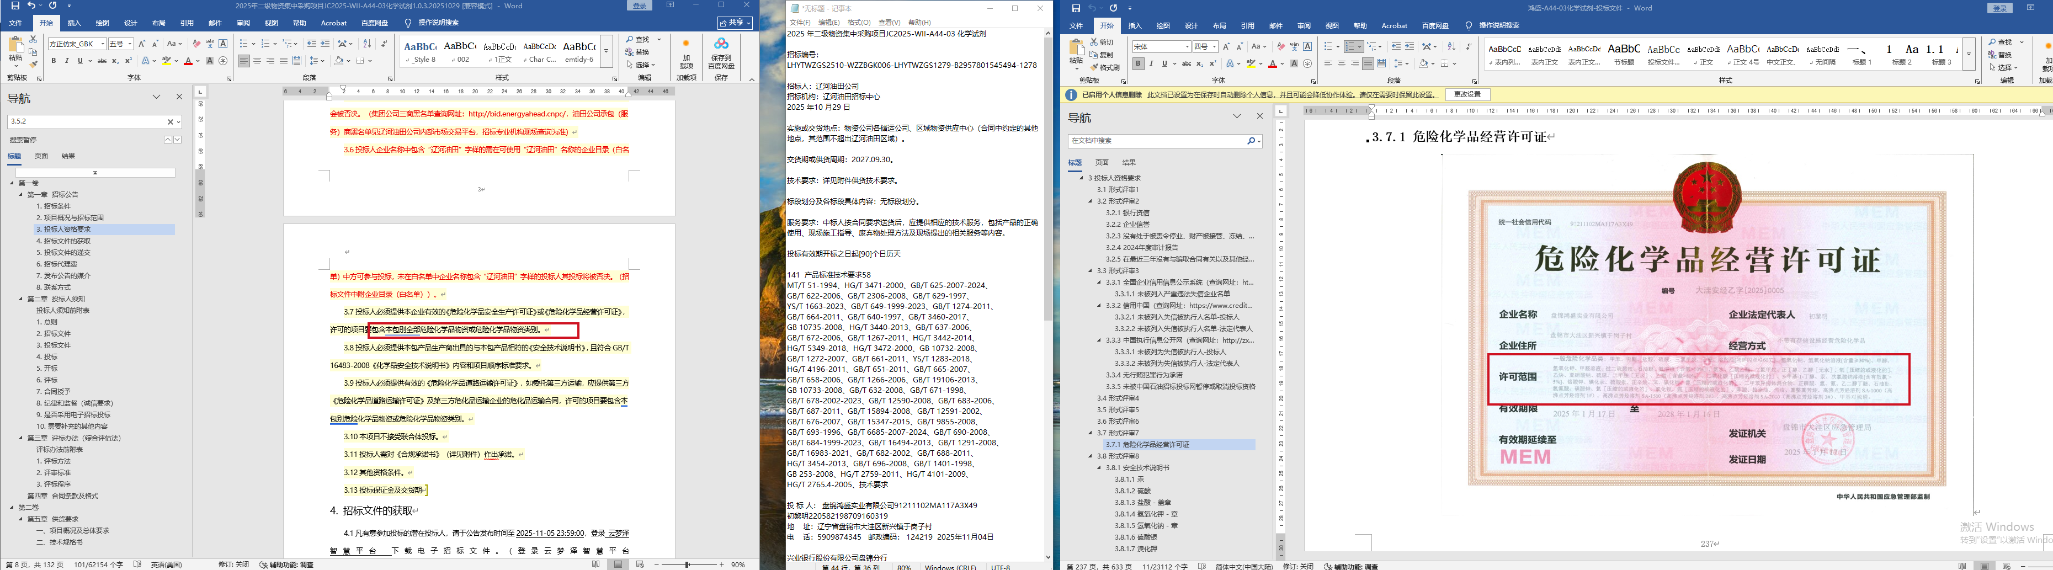The width and height of the screenshot is (2053, 570).
Task: Select the 002 style in left Word gallery
Action: (x=461, y=52)
